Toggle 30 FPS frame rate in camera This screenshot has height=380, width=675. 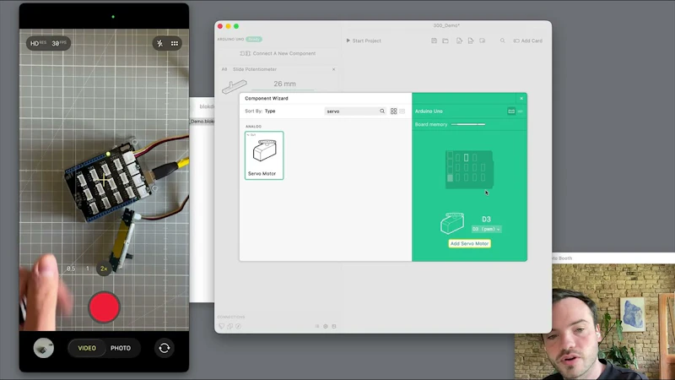[x=59, y=43]
